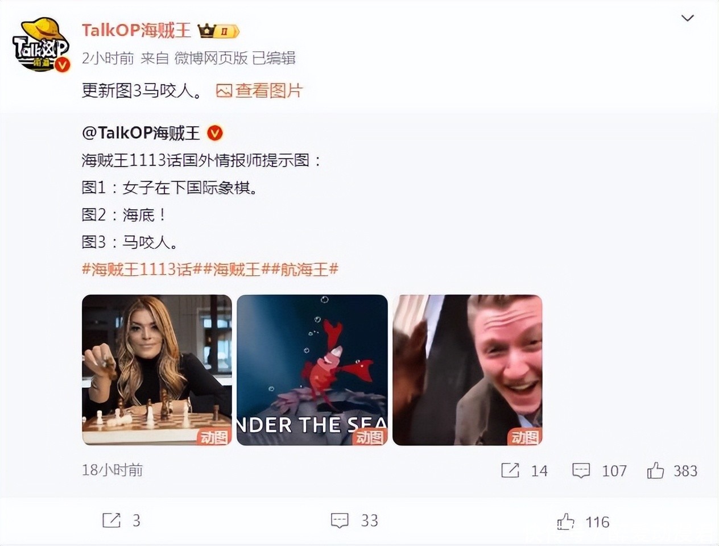
Task: Open the TalkOP avatar profile picture
Action: (41, 45)
